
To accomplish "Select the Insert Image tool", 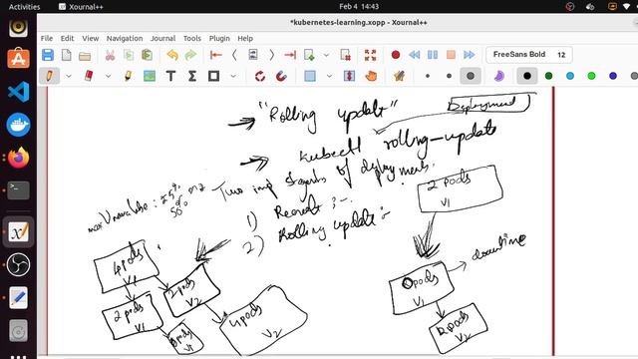I will tap(150, 76).
